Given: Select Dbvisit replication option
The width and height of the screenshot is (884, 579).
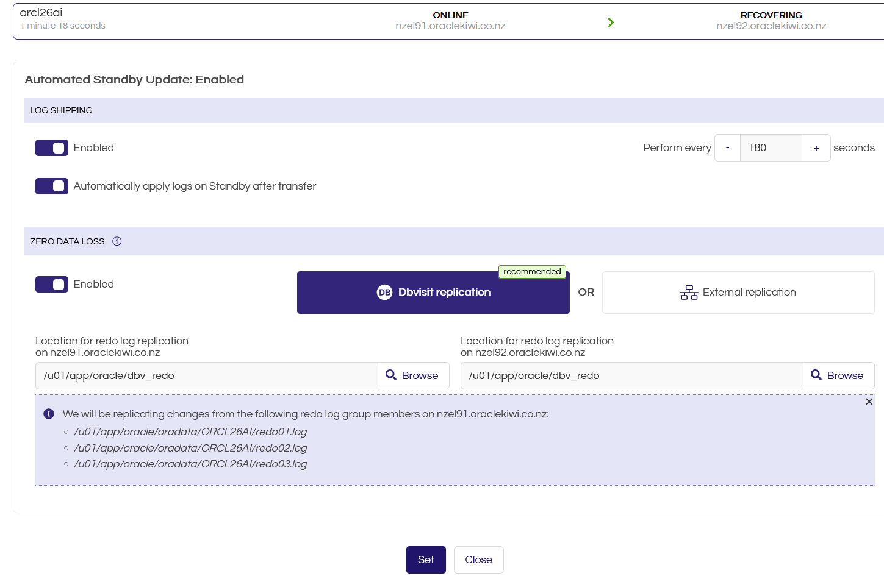Looking at the screenshot, I should point(433,293).
